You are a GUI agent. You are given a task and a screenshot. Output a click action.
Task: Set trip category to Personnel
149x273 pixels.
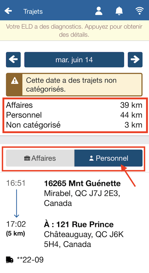point(108,158)
